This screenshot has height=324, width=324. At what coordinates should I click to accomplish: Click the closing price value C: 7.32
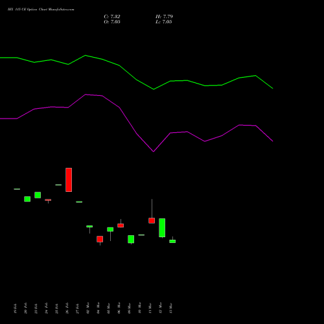click(x=112, y=17)
